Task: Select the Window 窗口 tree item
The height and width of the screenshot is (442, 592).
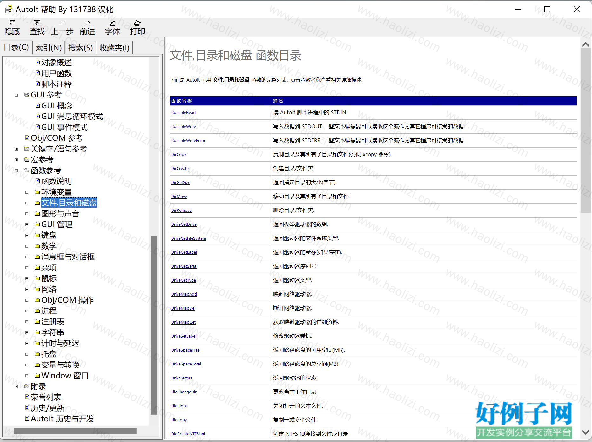Action: (x=65, y=376)
